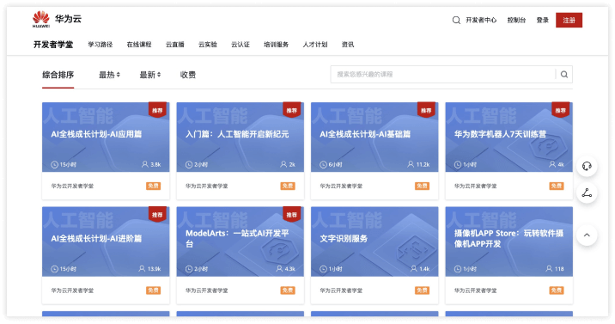Open 在线课程 navigation item
This screenshot has height=324, width=615.
(139, 45)
